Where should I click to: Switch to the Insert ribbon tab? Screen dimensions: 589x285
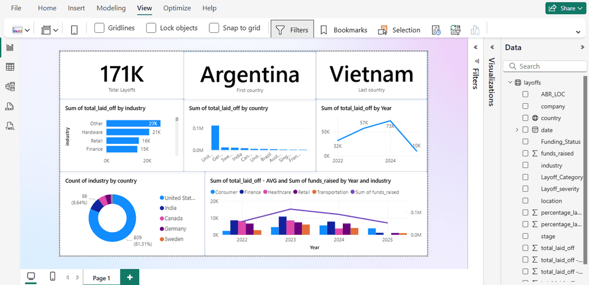[77, 8]
